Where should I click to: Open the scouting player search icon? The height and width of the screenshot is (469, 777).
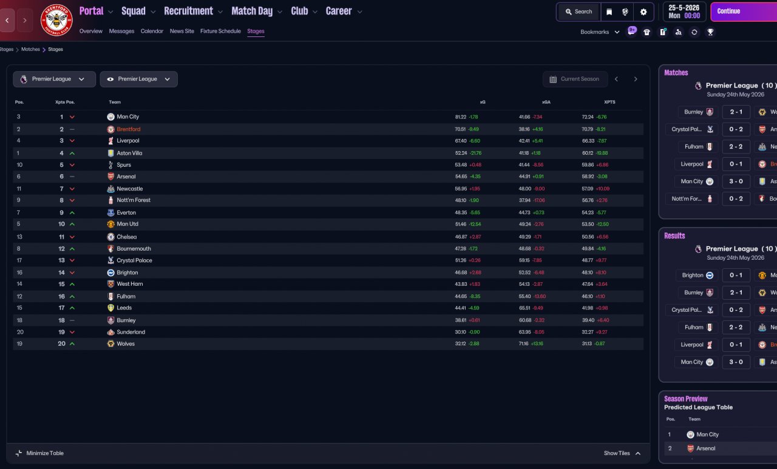pos(679,32)
